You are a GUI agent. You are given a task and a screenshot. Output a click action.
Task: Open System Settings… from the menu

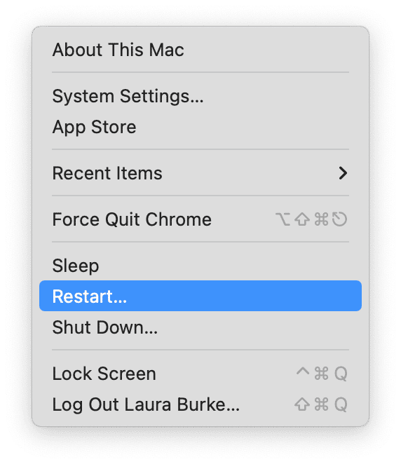point(200,96)
